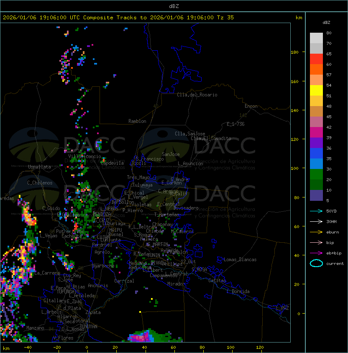This screenshot has height=353, width=348.
Task: Click the 'La_Carrera' map label
Action: tap(47, 273)
